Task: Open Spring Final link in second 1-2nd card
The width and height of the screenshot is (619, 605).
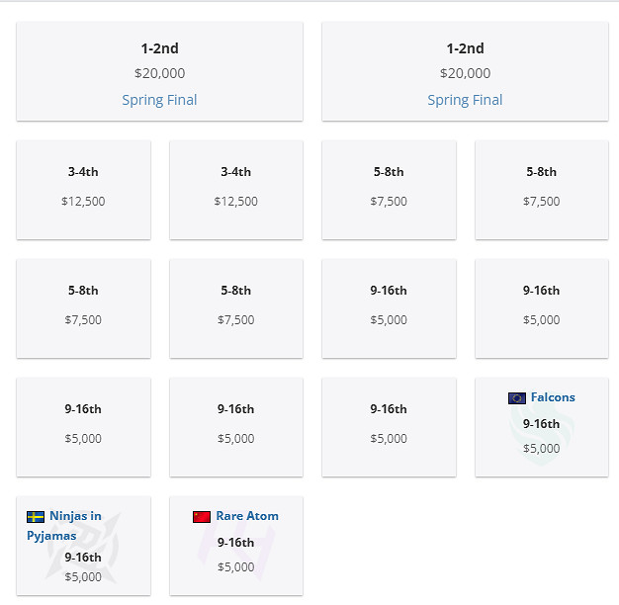Action: 465,100
